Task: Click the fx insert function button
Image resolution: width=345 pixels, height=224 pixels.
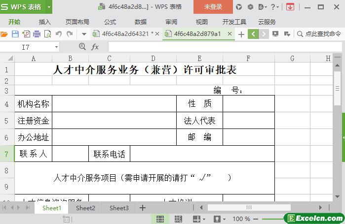Action: (95, 47)
